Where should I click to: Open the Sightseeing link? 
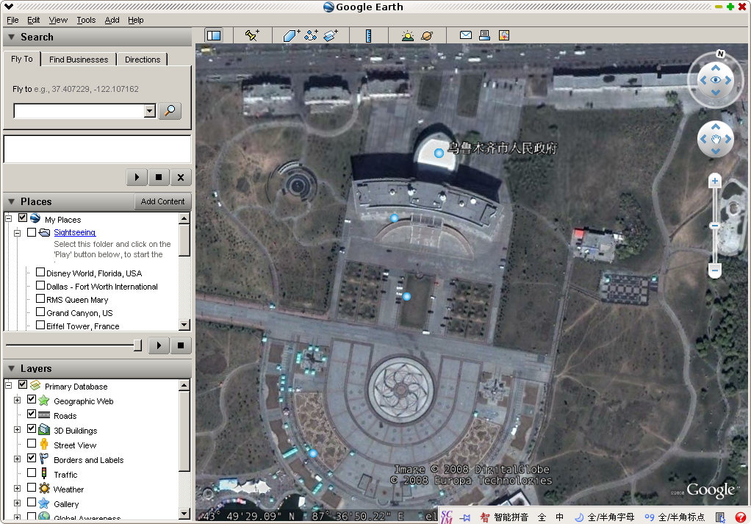(x=75, y=232)
